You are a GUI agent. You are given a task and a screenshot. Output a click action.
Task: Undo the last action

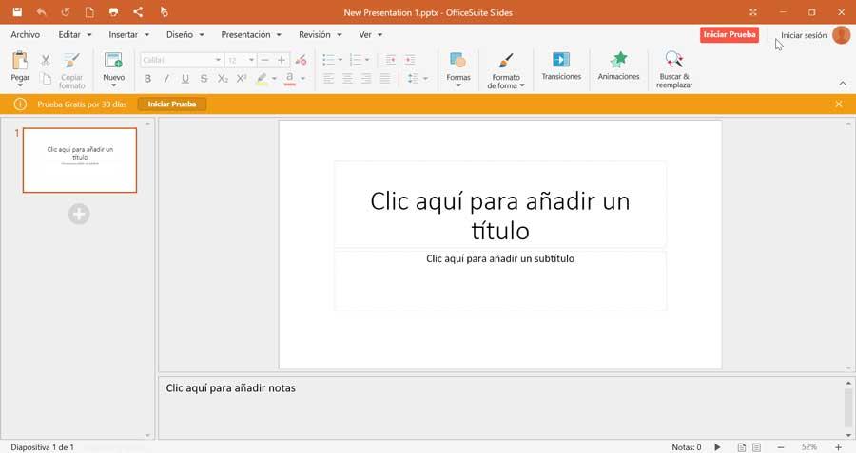[x=42, y=12]
